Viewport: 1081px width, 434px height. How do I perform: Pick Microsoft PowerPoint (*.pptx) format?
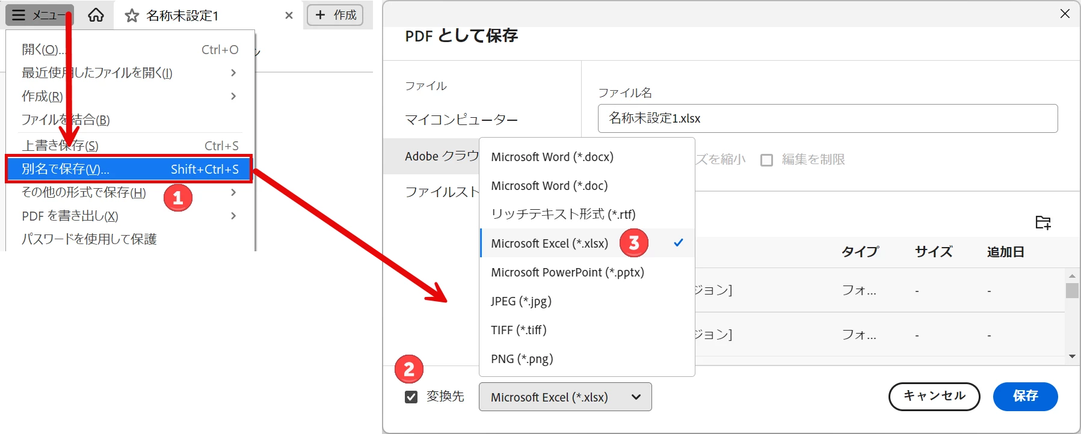coord(587,272)
